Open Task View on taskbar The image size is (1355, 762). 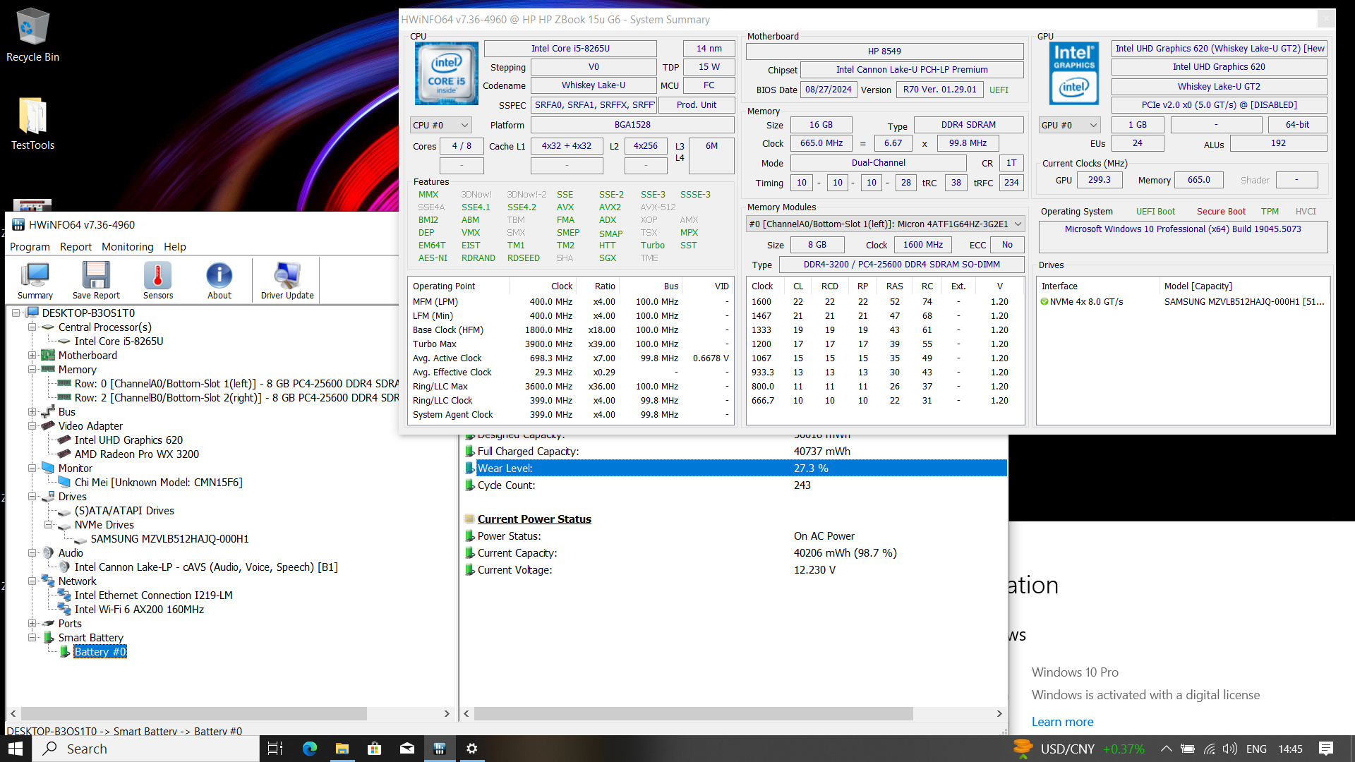click(x=275, y=749)
